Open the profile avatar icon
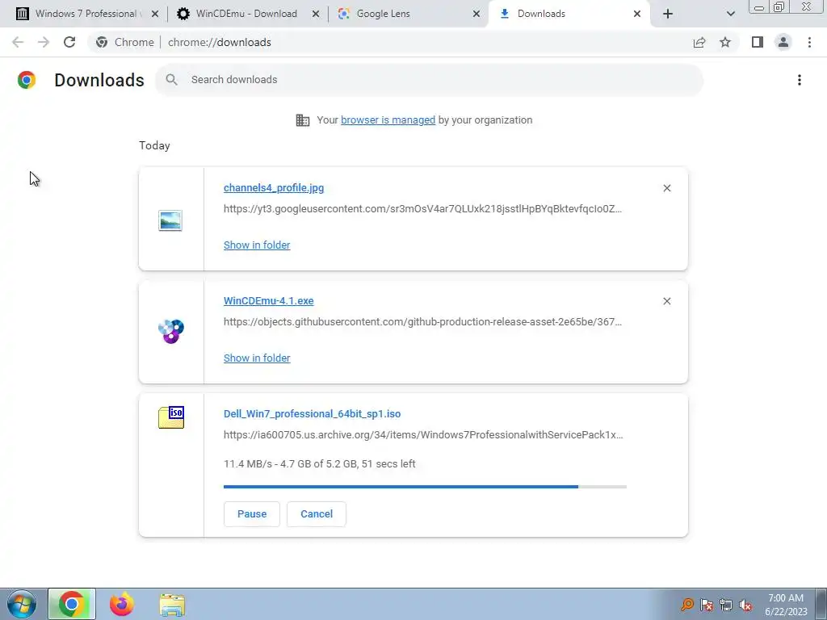The width and height of the screenshot is (827, 620). (x=783, y=42)
